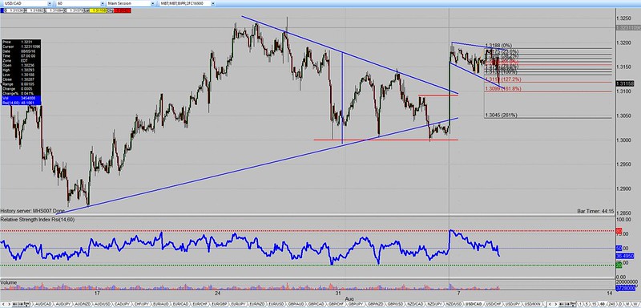The height and width of the screenshot is (308, 641).
Task: Select the D daily interval tab
Action: point(620,304)
